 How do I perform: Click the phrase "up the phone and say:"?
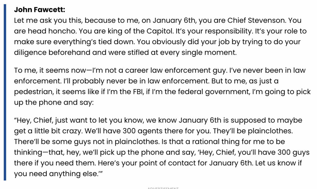coord(54,102)
